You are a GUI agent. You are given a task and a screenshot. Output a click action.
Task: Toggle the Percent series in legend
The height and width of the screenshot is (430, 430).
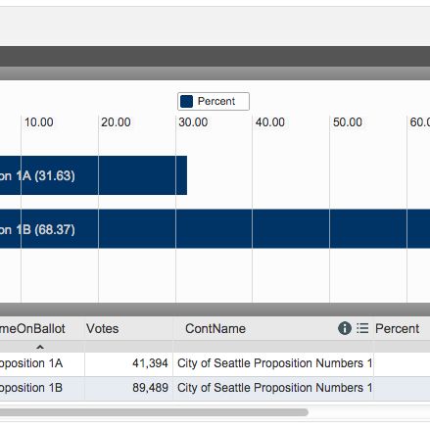(x=214, y=101)
